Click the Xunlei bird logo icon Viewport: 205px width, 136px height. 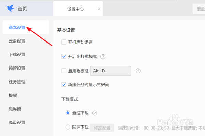pos(10,8)
